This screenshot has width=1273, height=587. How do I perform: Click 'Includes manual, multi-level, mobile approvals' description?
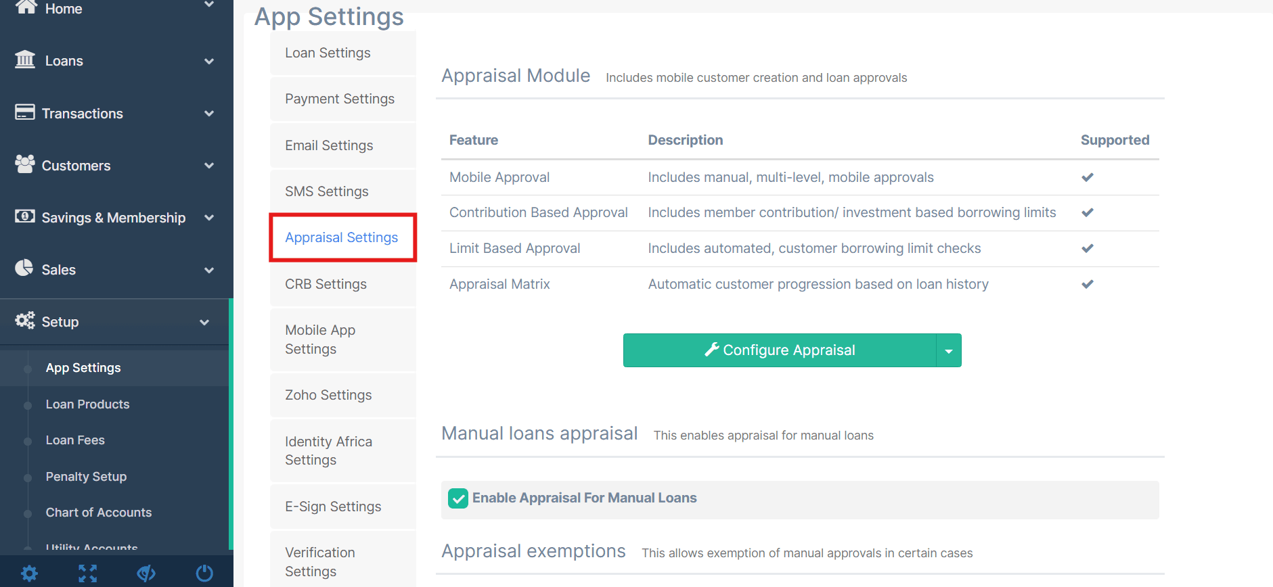[790, 177]
